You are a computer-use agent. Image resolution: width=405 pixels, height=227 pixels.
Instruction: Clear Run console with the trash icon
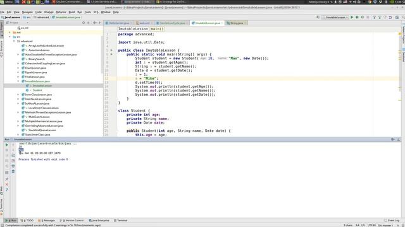point(13,171)
